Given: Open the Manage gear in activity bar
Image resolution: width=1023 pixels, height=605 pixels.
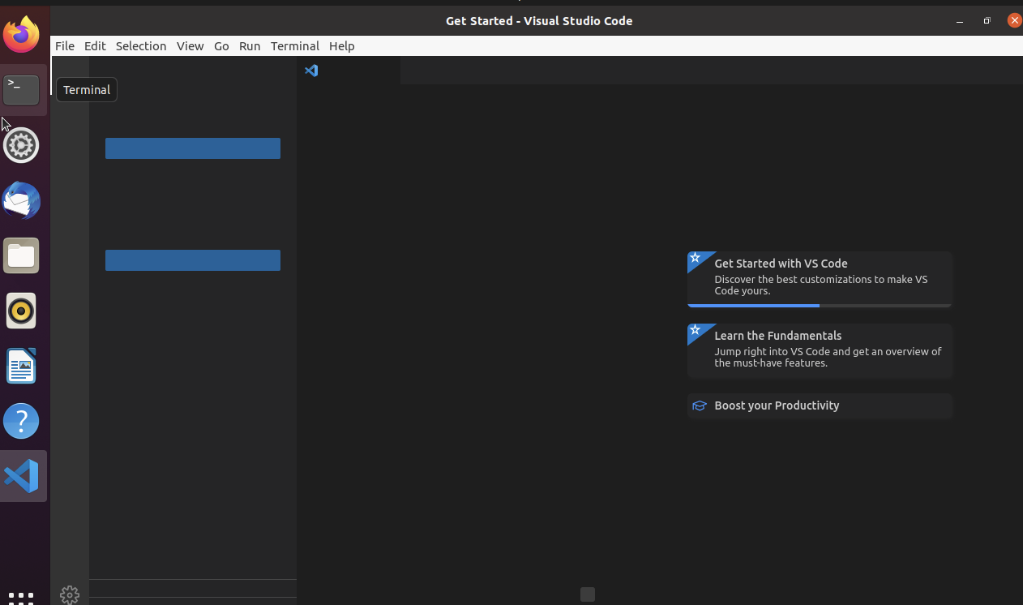Looking at the screenshot, I should (x=70, y=594).
